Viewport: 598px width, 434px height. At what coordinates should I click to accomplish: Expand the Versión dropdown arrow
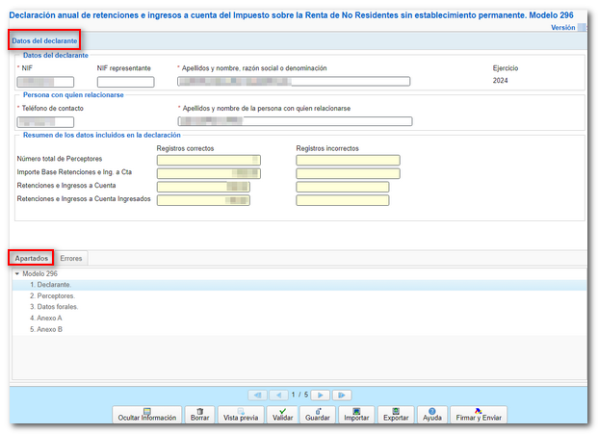click(x=582, y=28)
